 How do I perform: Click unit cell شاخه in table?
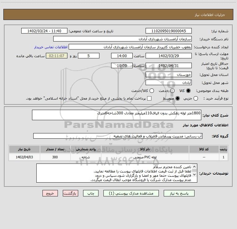tap(86, 157)
